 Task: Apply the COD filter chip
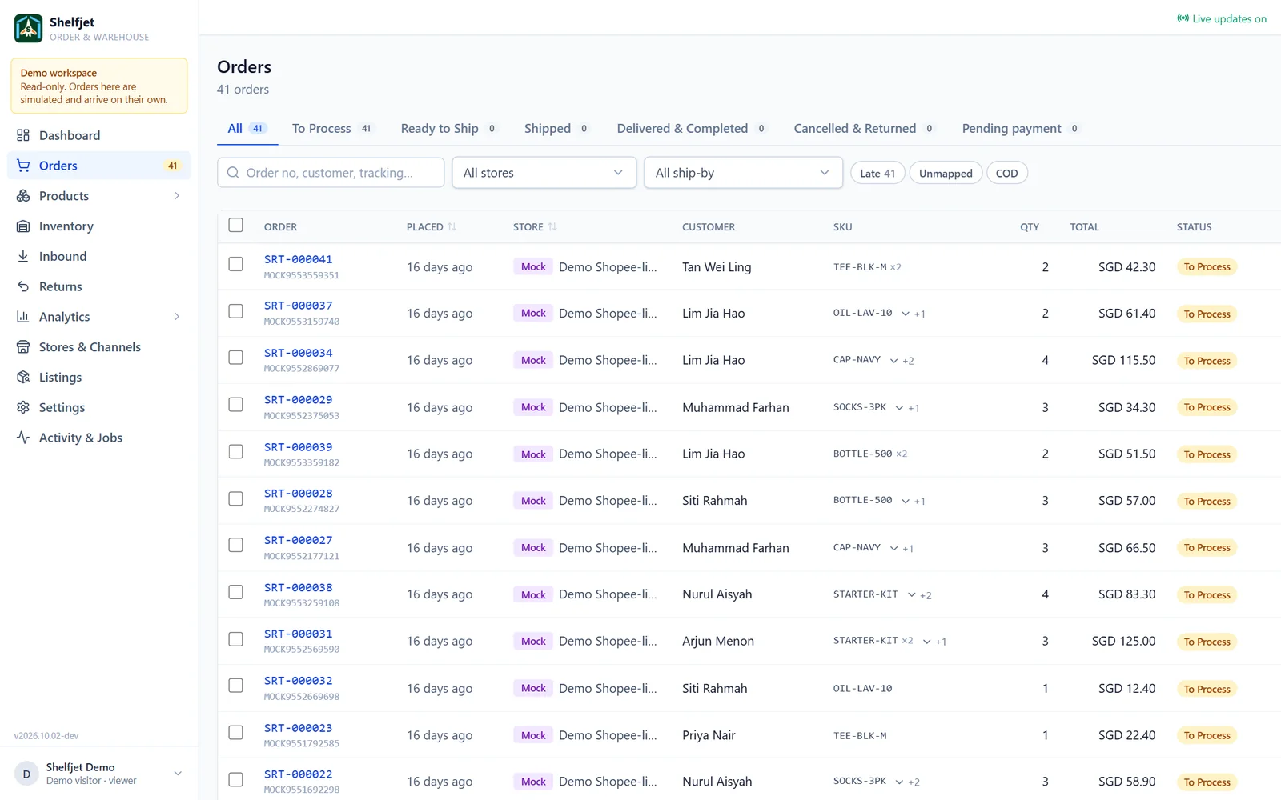coord(1006,174)
